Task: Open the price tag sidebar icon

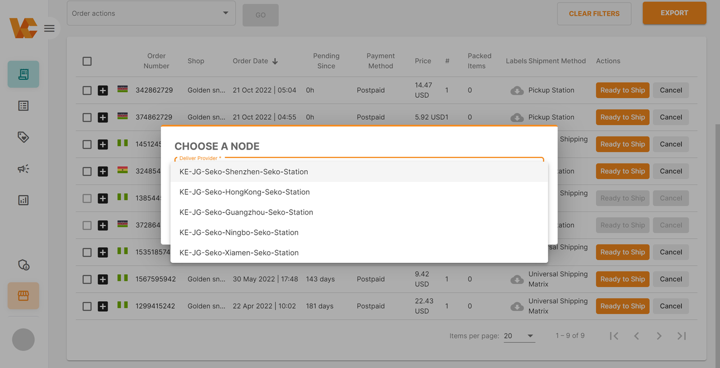Action: [x=23, y=137]
